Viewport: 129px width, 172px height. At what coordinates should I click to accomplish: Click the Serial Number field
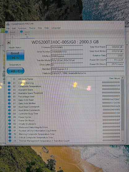click(x=67, y=52)
